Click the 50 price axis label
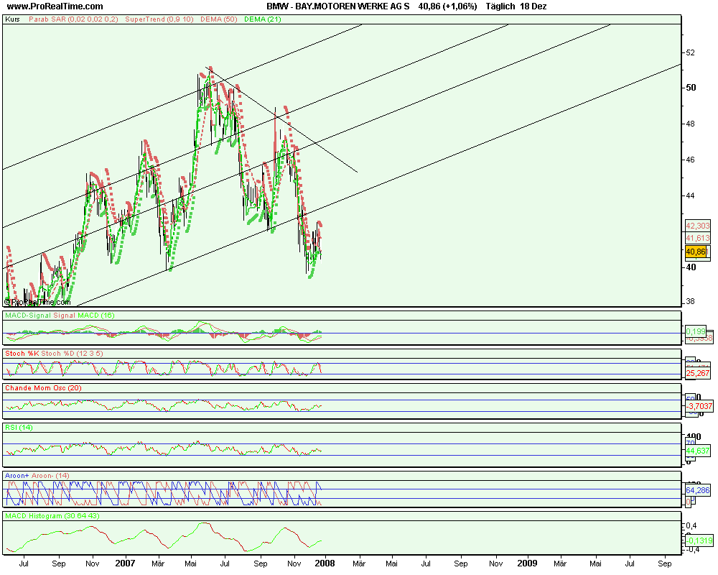 (691, 88)
